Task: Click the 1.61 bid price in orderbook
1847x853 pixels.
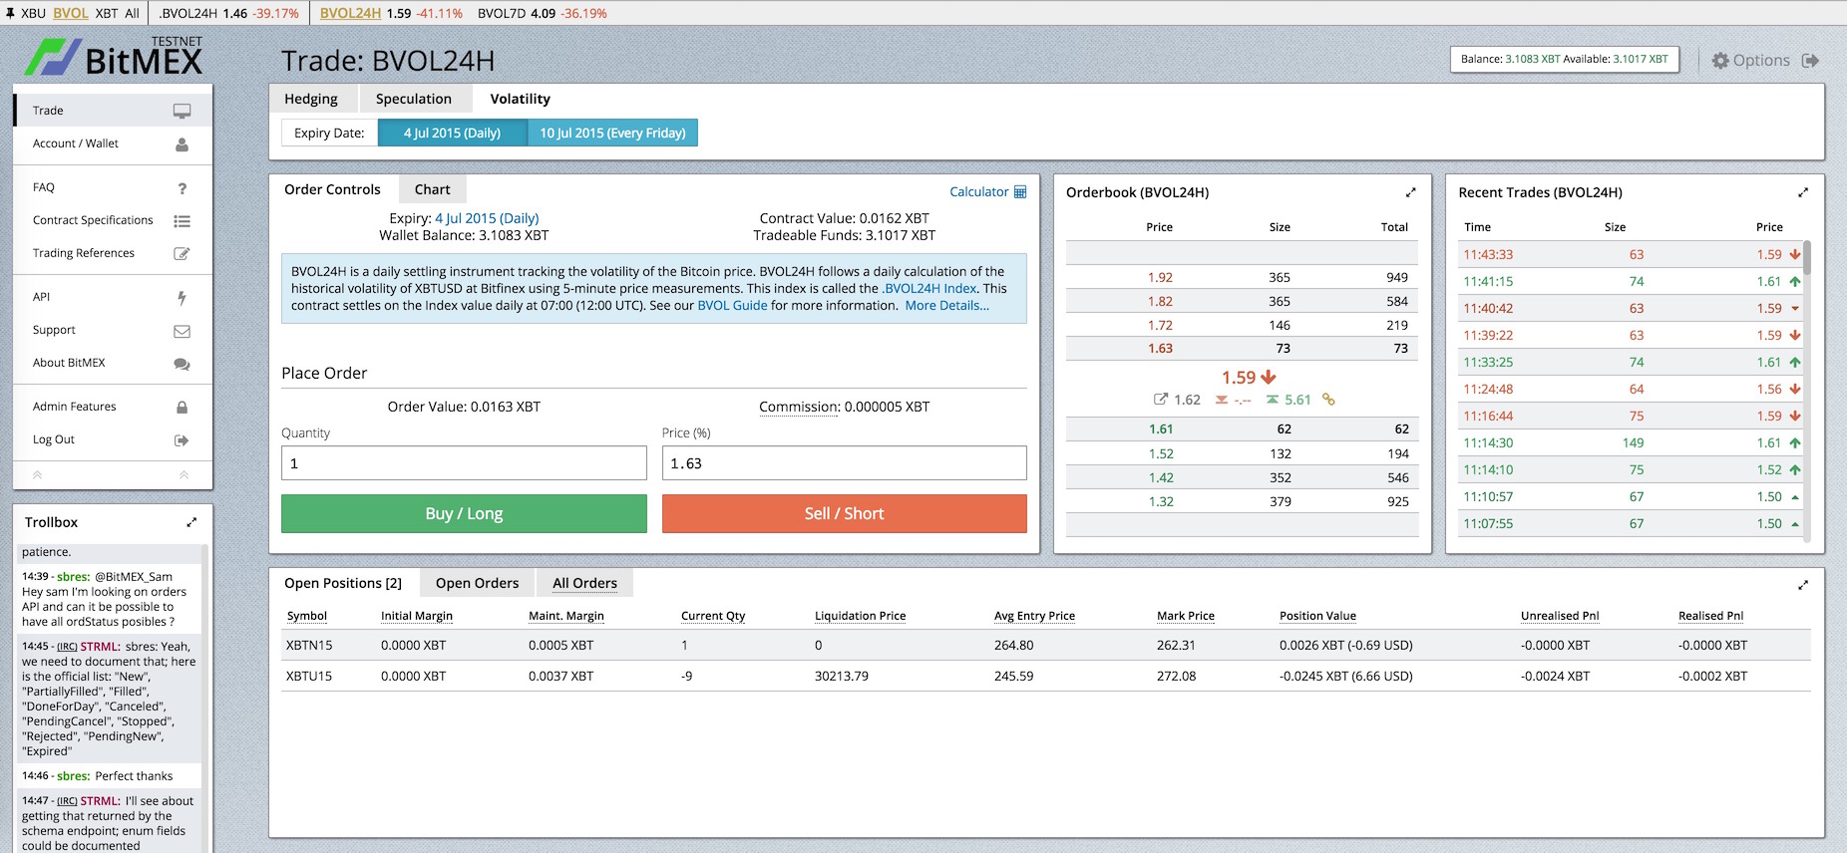Action: tap(1161, 428)
